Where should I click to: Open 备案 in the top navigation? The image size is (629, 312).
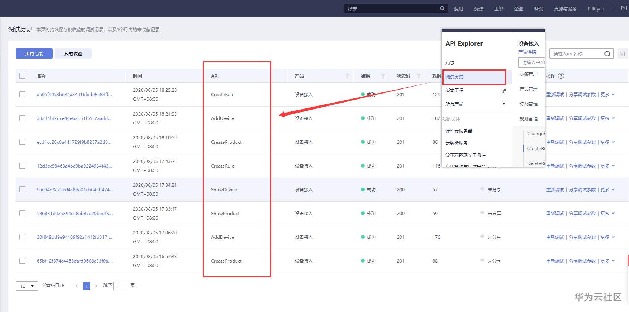539,9
